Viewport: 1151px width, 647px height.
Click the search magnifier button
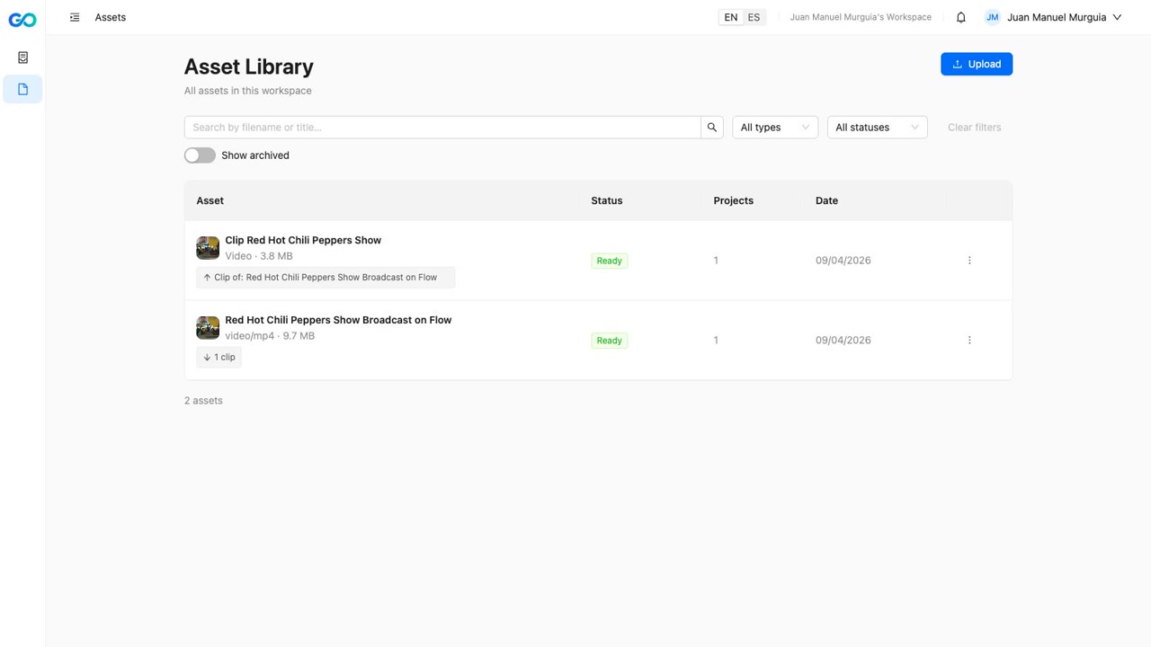(712, 128)
